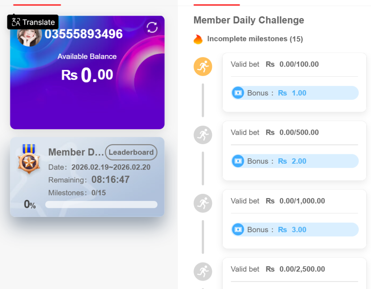This screenshot has height=289, width=371.
Task: Click the phone number 03555893496
Action: (84, 34)
